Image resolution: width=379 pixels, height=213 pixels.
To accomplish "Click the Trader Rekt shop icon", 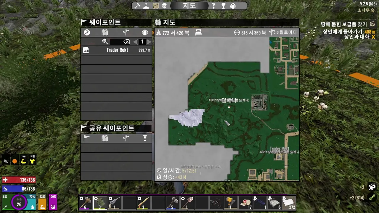I will [x=86, y=50].
